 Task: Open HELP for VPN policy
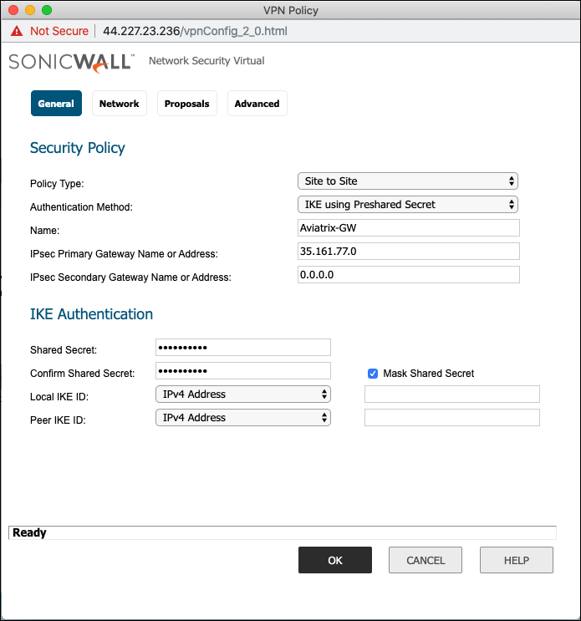pos(516,560)
